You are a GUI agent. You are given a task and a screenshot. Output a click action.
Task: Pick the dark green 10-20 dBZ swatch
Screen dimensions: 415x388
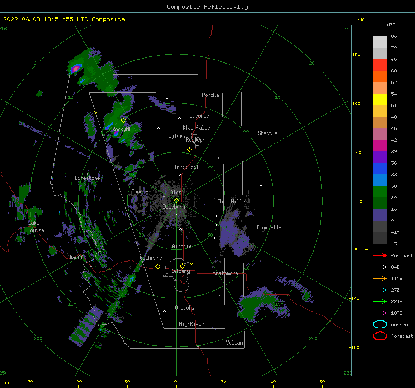click(380, 203)
